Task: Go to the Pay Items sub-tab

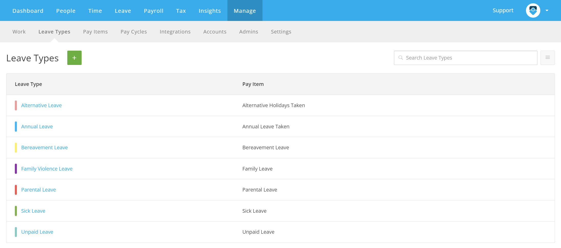Action: point(95,32)
